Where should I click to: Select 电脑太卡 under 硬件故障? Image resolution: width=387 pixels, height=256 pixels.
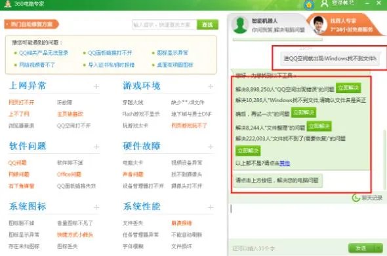(x=132, y=162)
